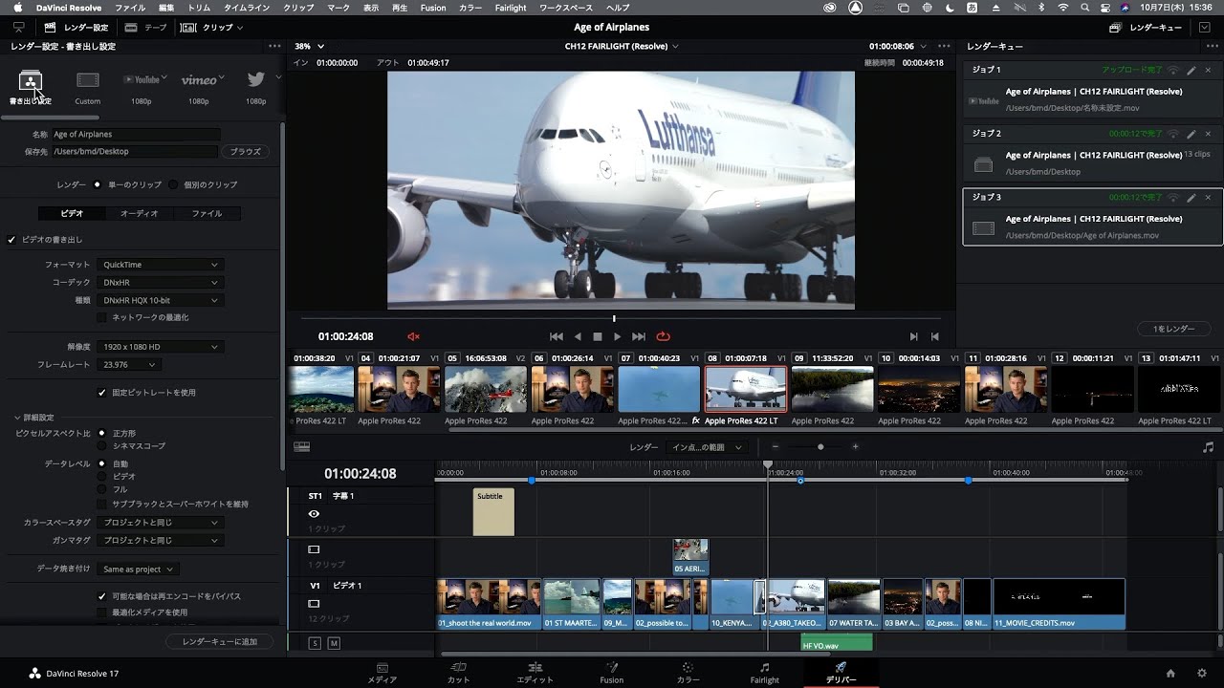The height and width of the screenshot is (688, 1224).
Task: Open the Fusion page
Action: [611, 670]
